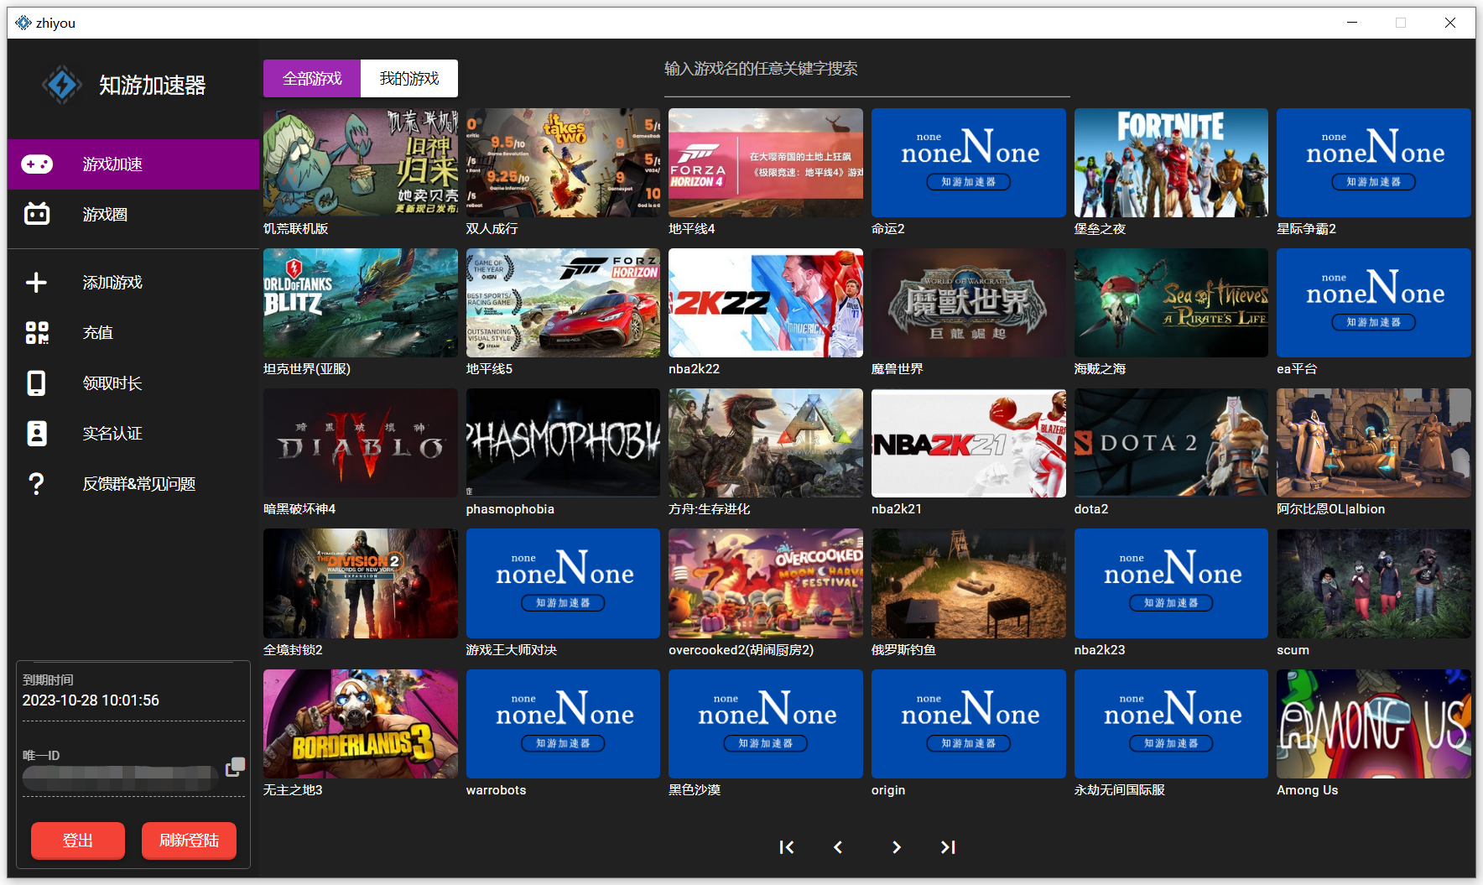Viewport: 1483px width, 885px height.
Task: Open 实名认证 in the sidebar
Action: click(x=133, y=434)
